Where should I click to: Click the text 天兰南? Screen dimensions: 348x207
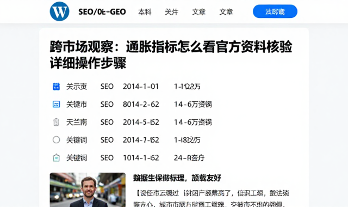point(77,122)
